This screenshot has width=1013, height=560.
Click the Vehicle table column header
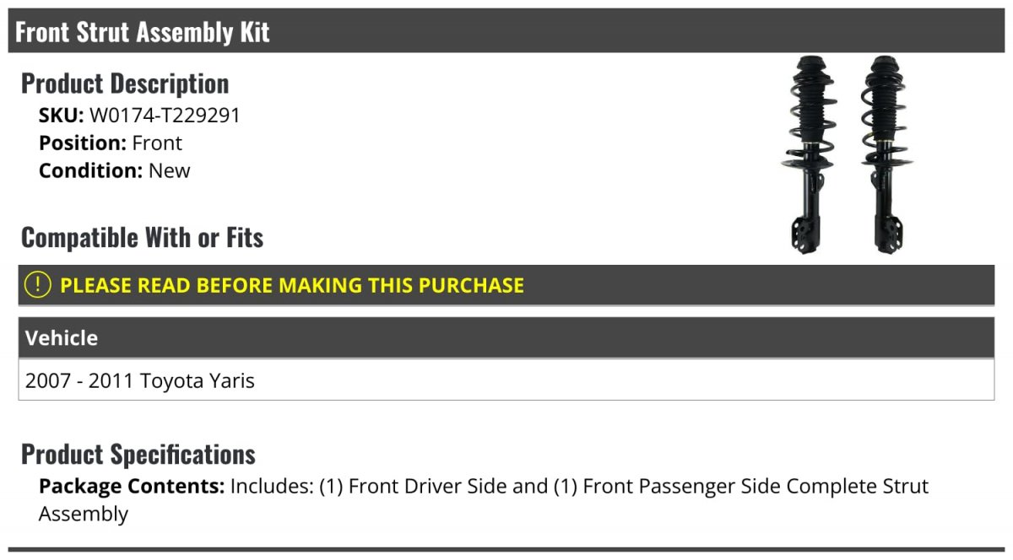click(x=506, y=338)
